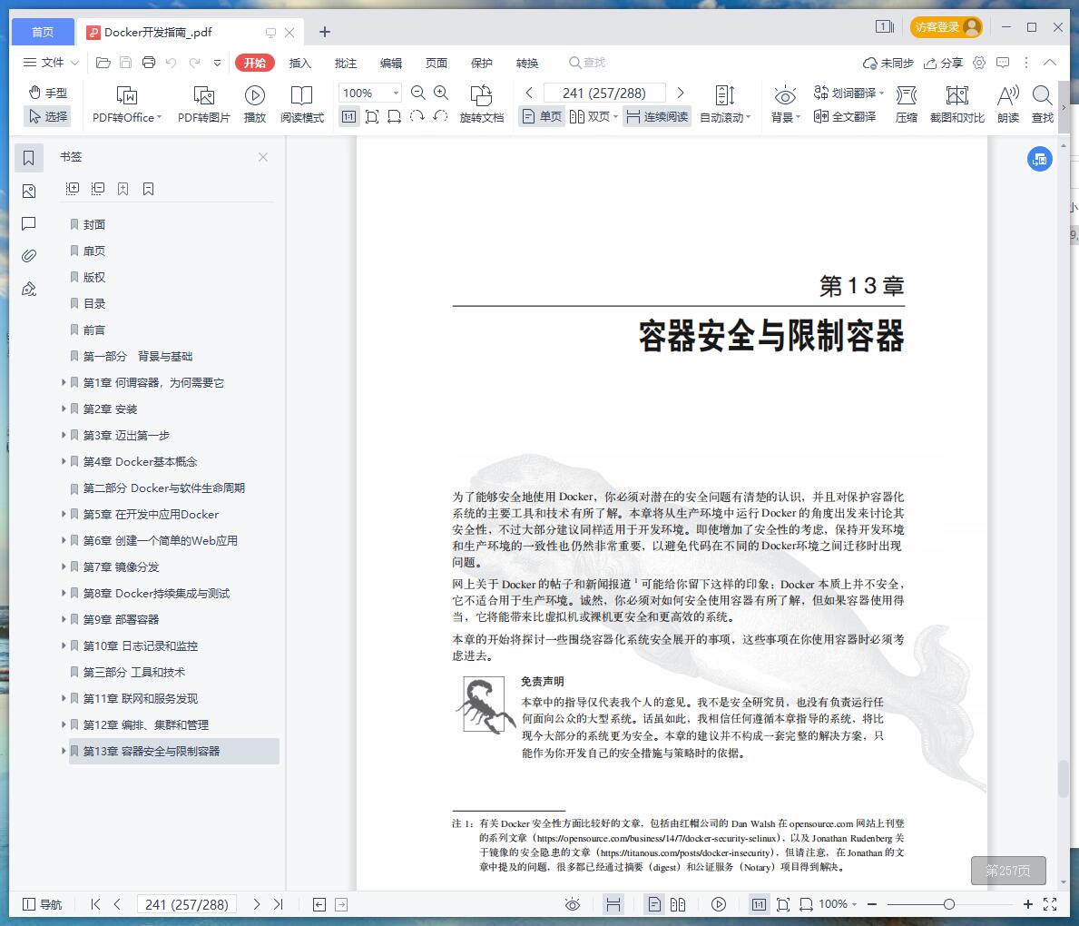Open a new tab with the plus button
The width and height of the screenshot is (1079, 926).
click(x=325, y=32)
